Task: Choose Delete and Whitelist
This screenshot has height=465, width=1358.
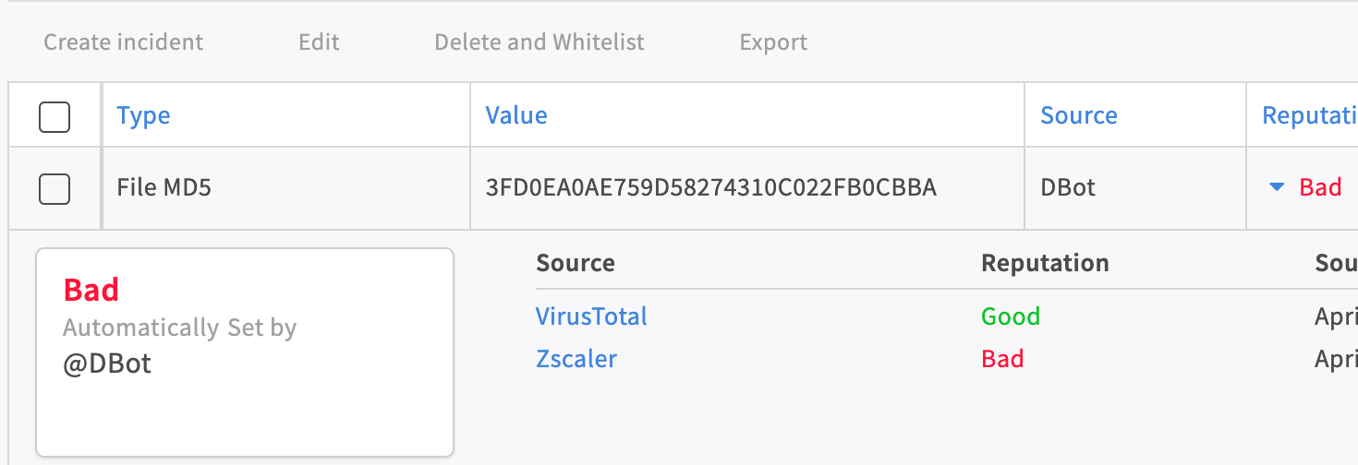Action: pyautogui.click(x=540, y=42)
